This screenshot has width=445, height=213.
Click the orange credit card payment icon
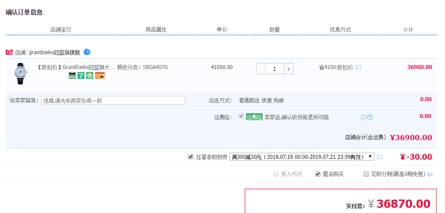(x=100, y=75)
